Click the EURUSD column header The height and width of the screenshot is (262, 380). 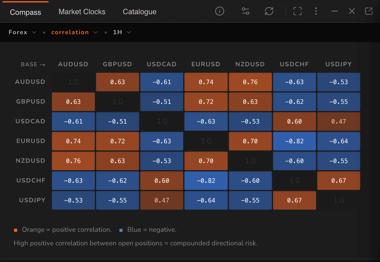coord(206,64)
